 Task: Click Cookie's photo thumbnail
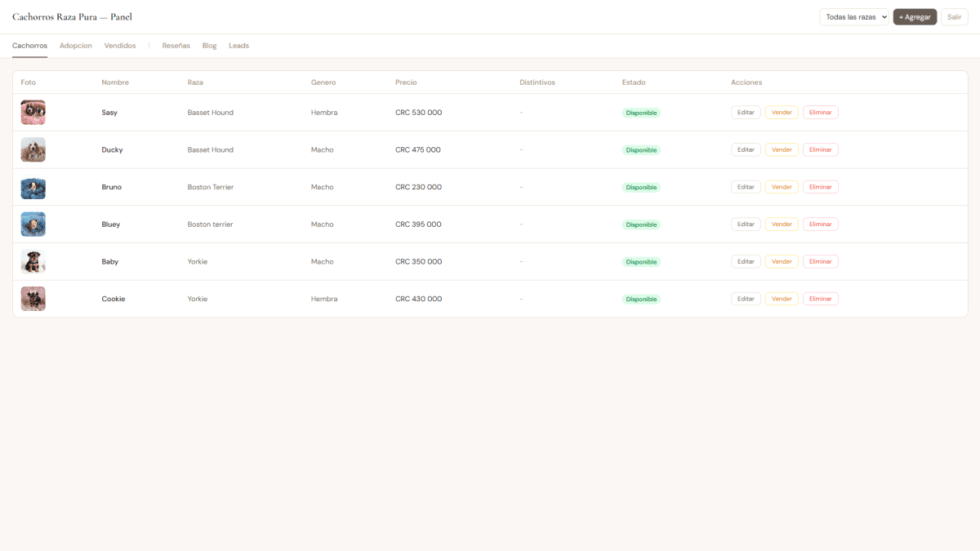tap(33, 299)
